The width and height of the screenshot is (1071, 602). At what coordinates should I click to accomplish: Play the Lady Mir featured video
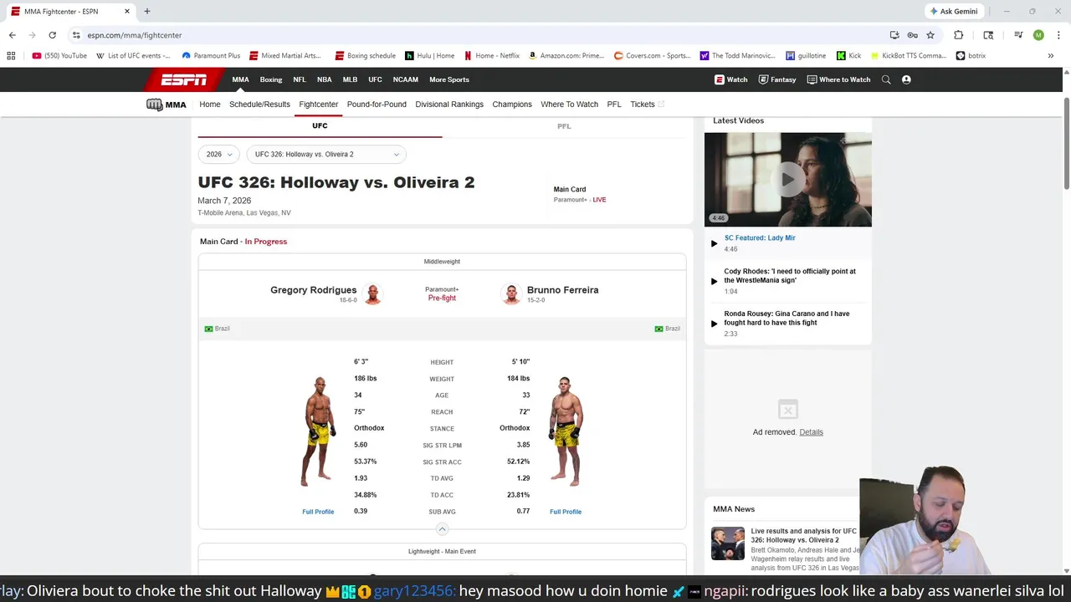(787, 179)
